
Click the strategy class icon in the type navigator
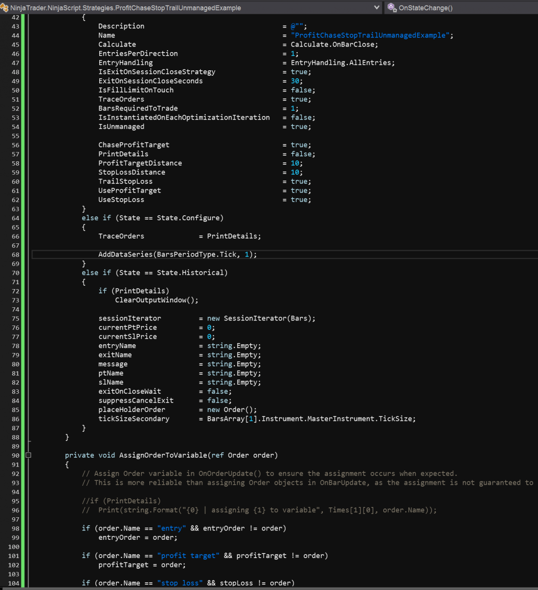5,7
